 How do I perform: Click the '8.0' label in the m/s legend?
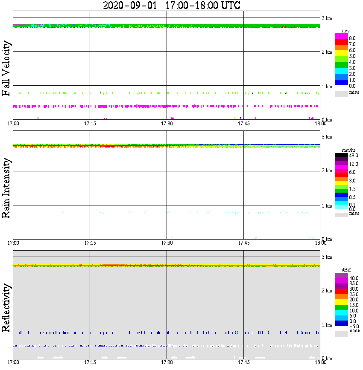pyautogui.click(x=352, y=38)
